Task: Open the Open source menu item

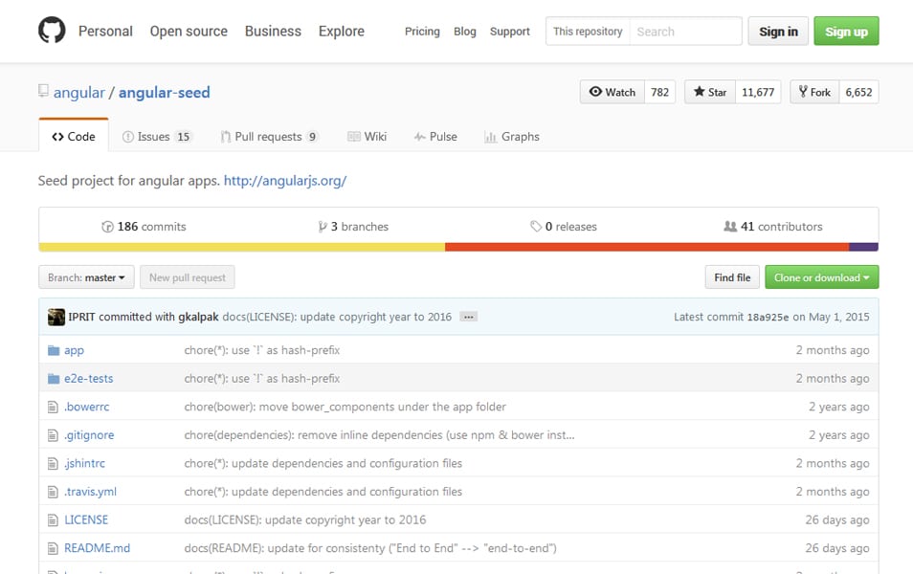Action: (x=189, y=31)
